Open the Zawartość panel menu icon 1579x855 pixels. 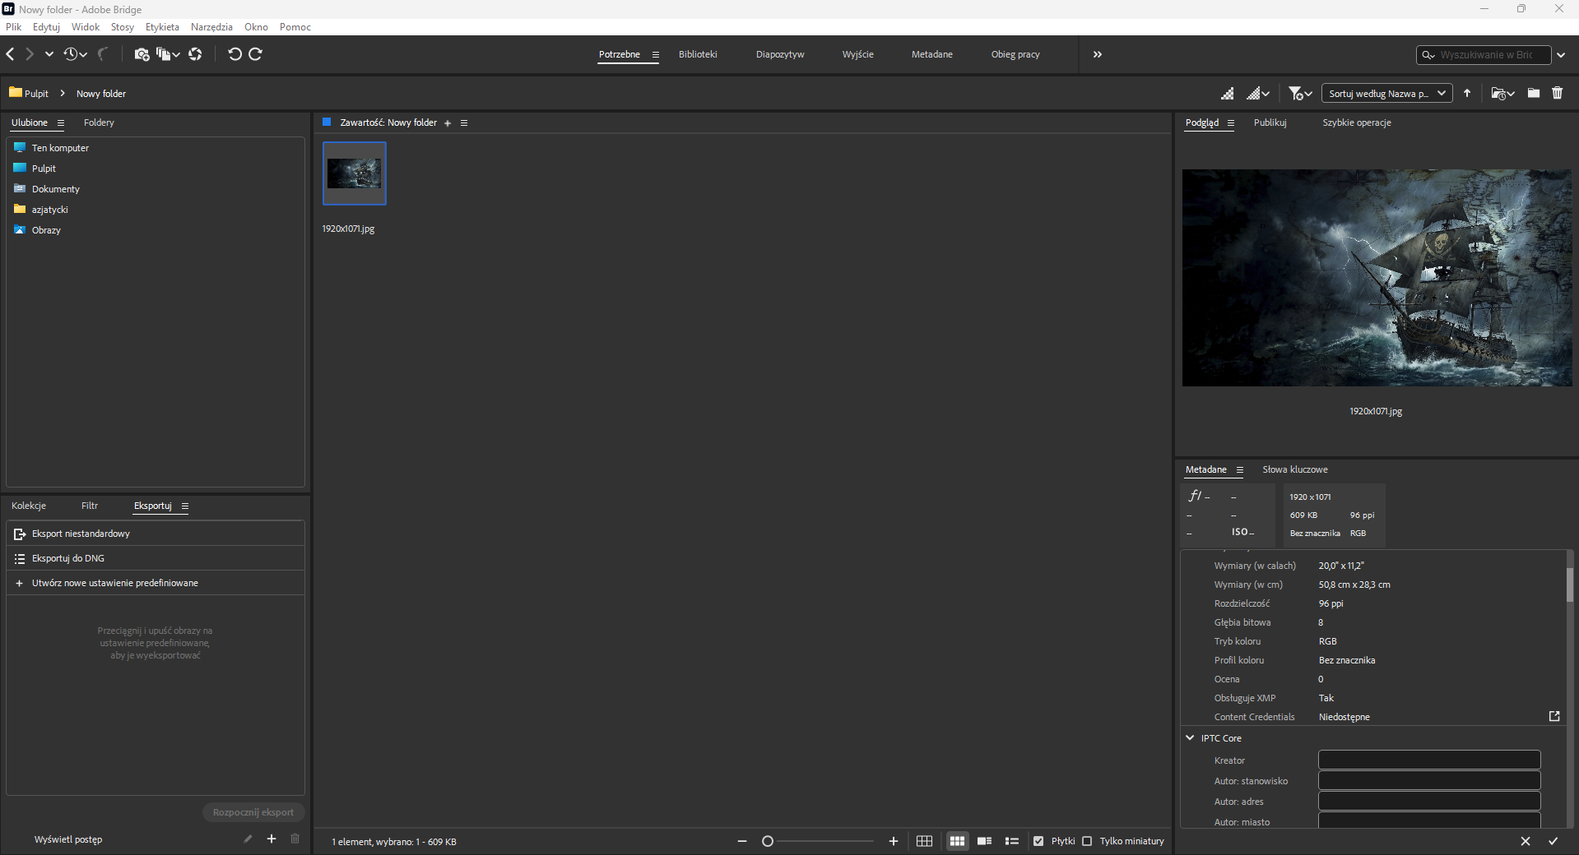pos(464,123)
